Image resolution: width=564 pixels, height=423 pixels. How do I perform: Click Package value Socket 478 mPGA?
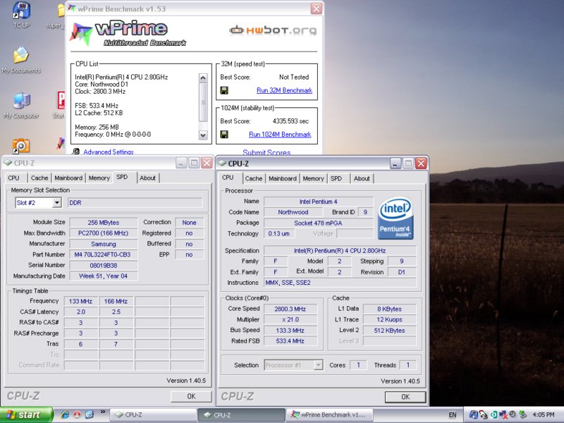click(318, 223)
